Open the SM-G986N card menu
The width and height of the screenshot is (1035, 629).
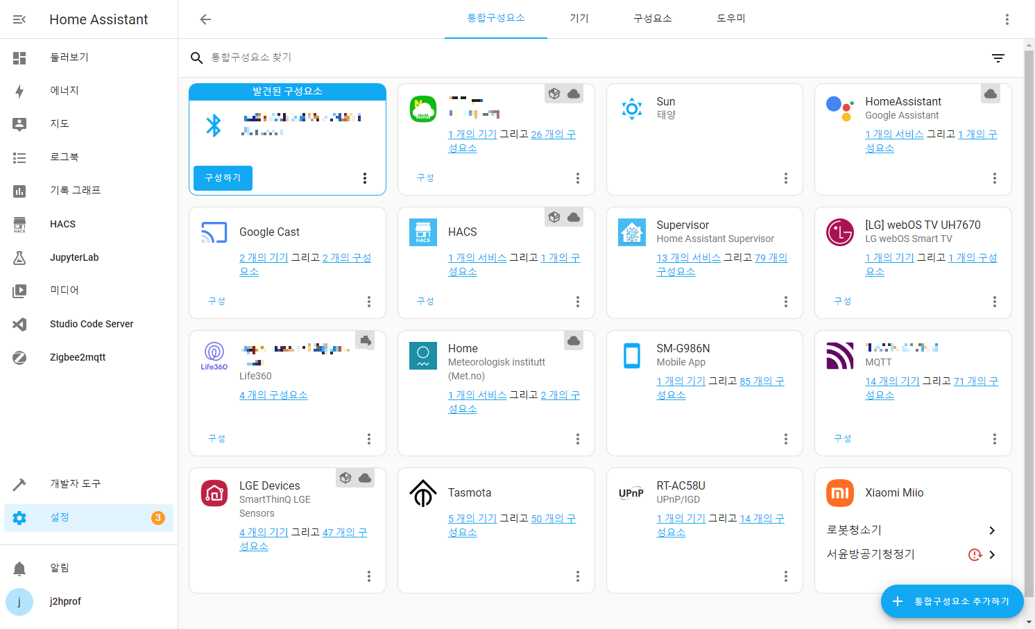coord(786,439)
